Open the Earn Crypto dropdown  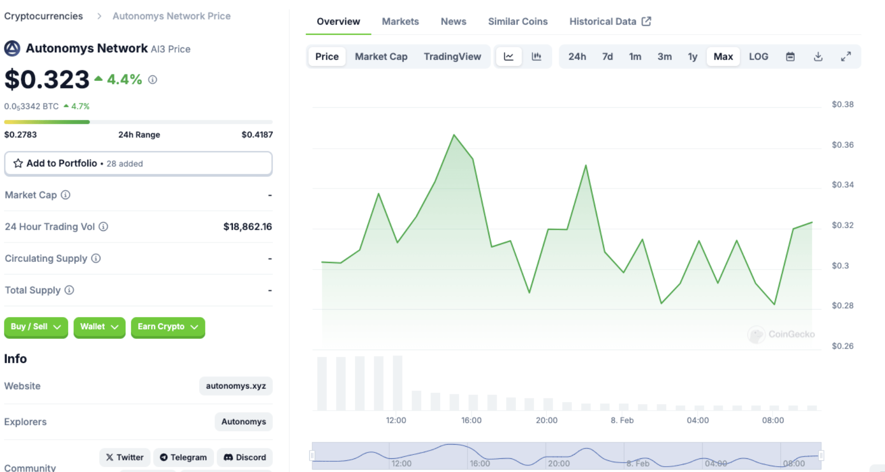[168, 327]
